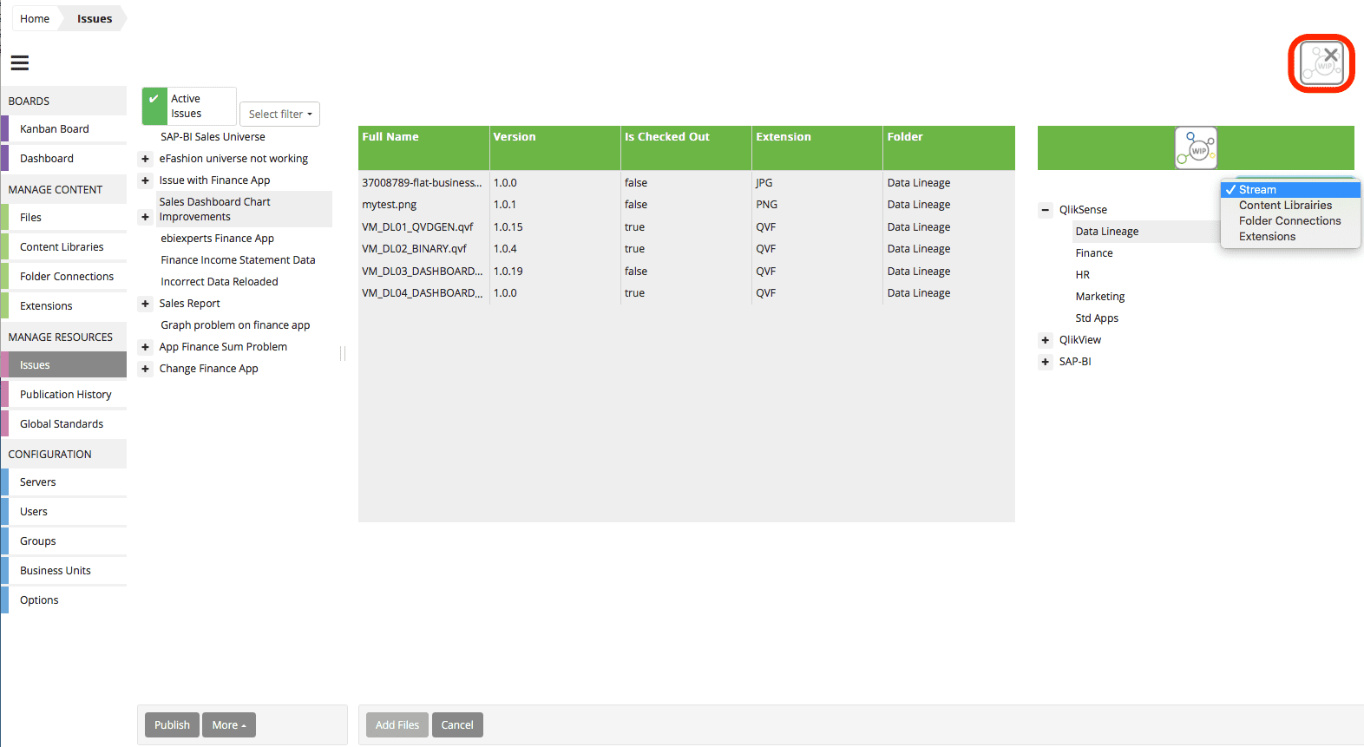1364x747 pixels.
Task: Open the Select filter dropdown
Action: click(x=279, y=115)
